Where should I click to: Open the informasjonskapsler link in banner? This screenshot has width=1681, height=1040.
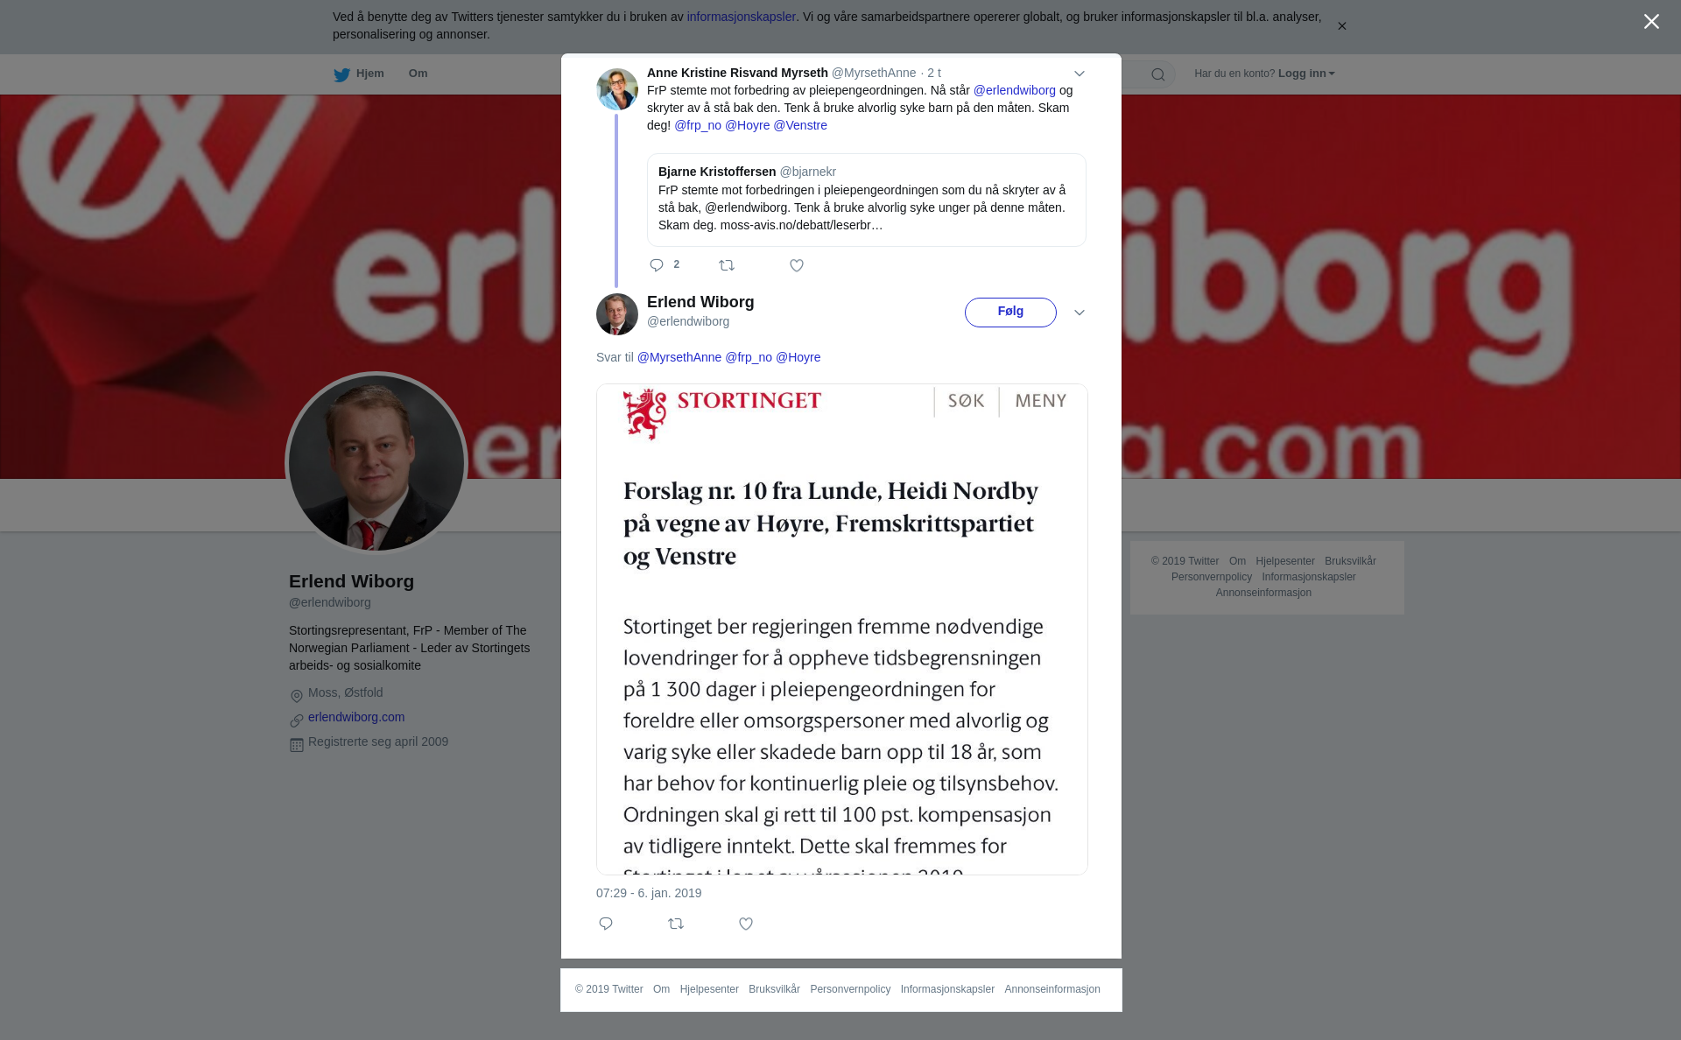[x=741, y=17]
